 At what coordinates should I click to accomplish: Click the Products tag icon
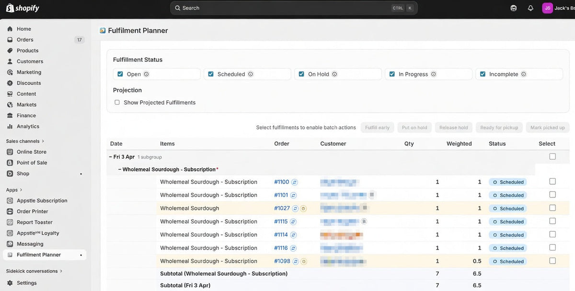pyautogui.click(x=10, y=50)
